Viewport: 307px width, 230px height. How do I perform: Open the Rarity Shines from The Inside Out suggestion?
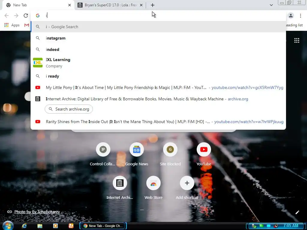(158, 122)
